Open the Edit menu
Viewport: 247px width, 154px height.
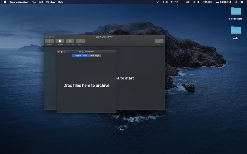point(41,2)
